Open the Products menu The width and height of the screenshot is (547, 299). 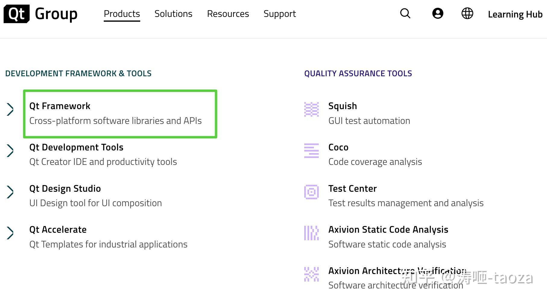122,14
